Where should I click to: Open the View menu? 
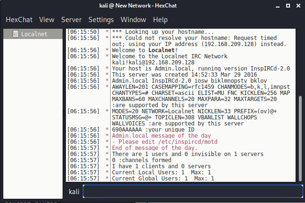click(47, 20)
